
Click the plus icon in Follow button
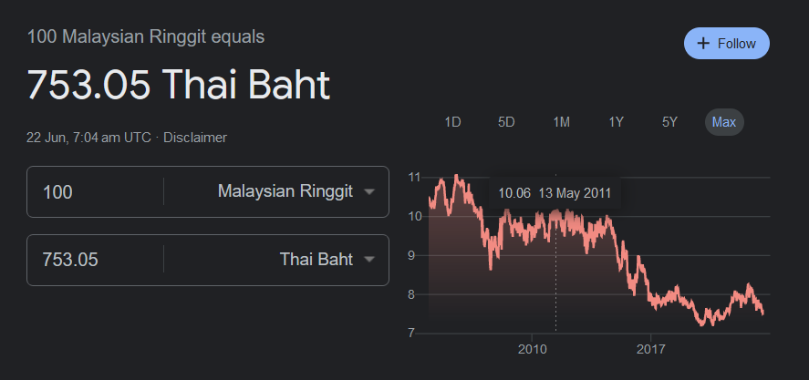click(703, 44)
